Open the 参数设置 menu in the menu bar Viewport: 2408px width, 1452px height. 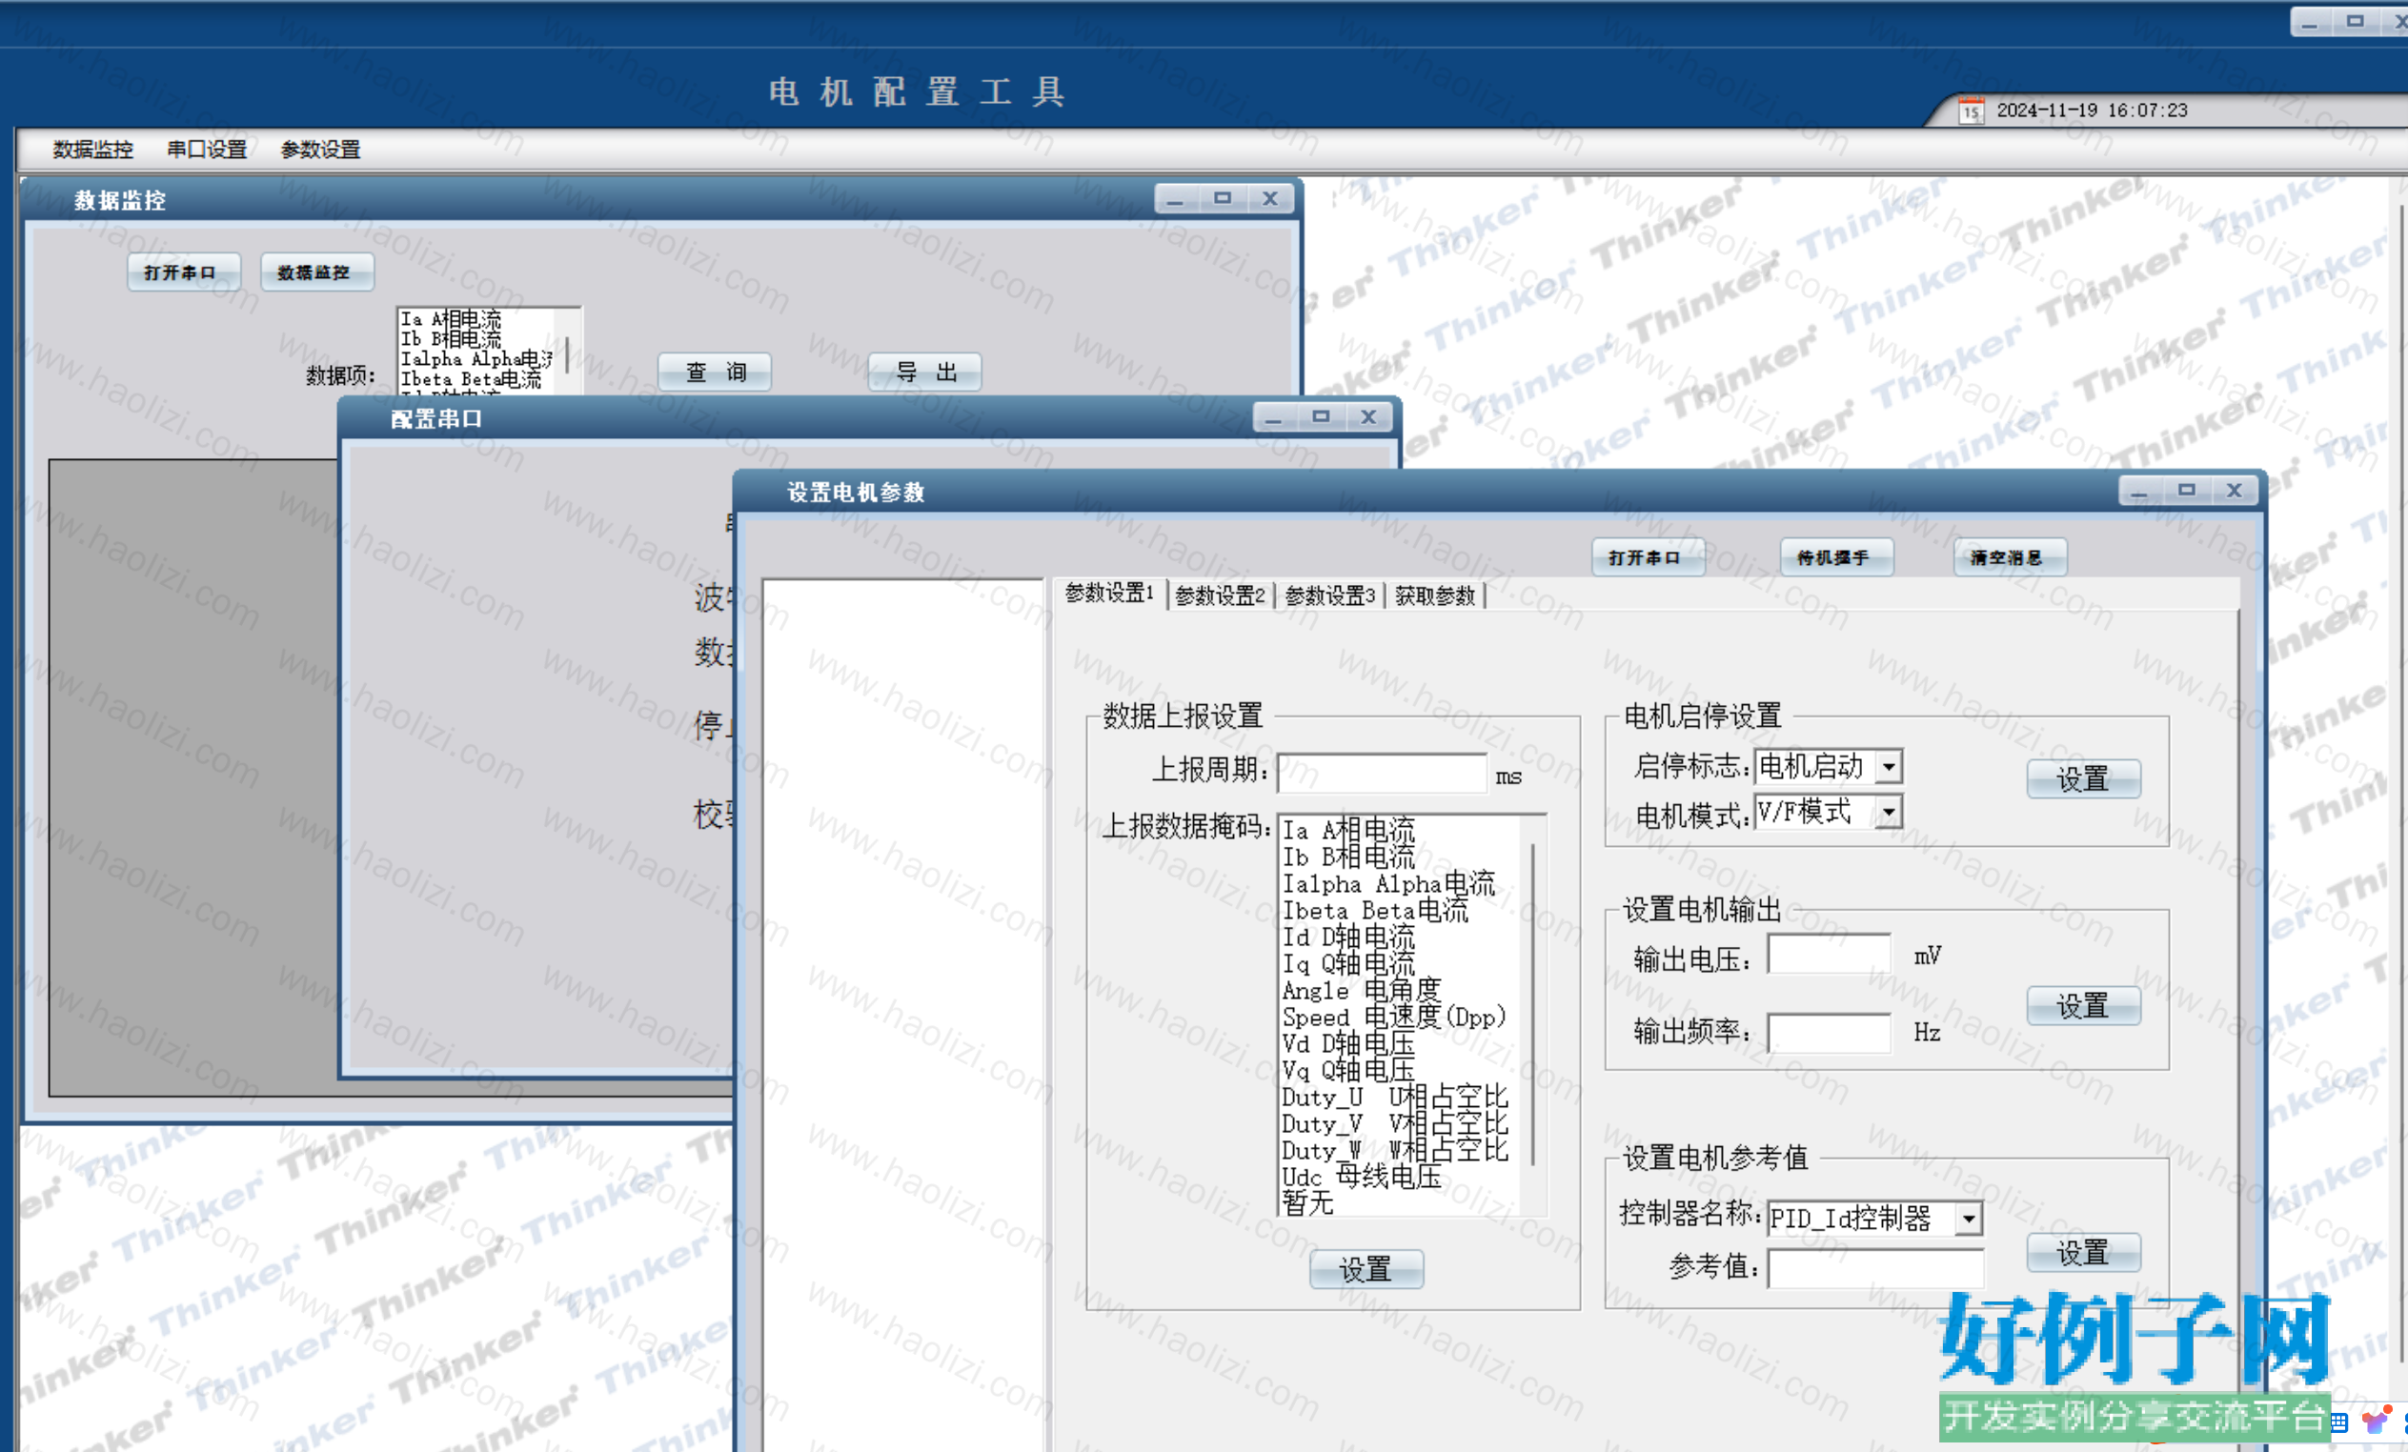tap(320, 150)
